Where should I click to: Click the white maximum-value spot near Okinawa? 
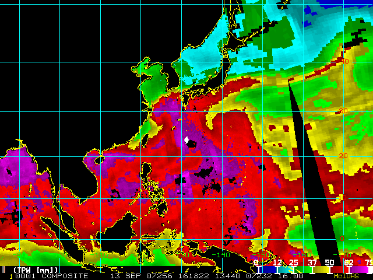pos(186,140)
